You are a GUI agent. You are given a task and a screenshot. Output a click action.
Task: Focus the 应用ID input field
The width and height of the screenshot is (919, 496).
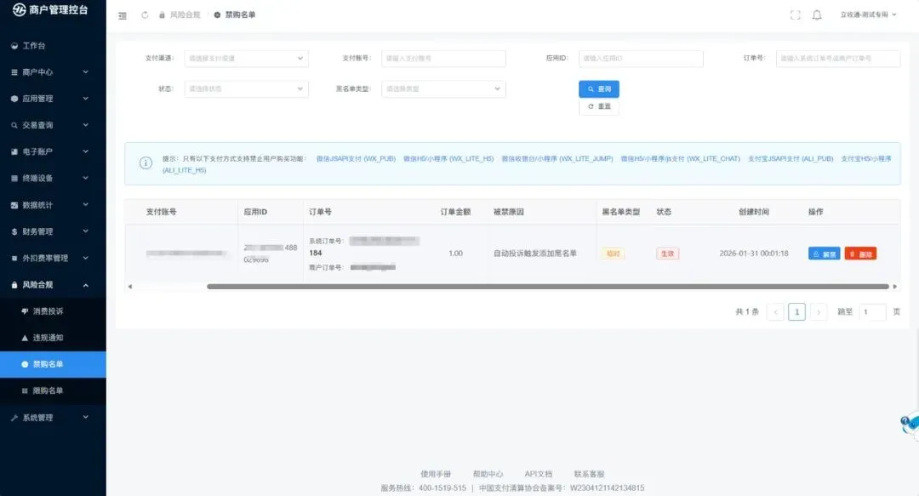[641, 58]
